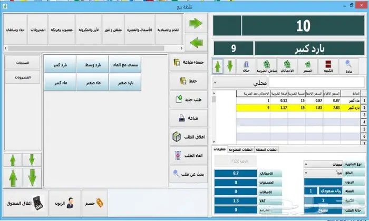369x221 pixels.
Task: Click اغلاق الصندوق close cash drawer button
Action: 25,203
